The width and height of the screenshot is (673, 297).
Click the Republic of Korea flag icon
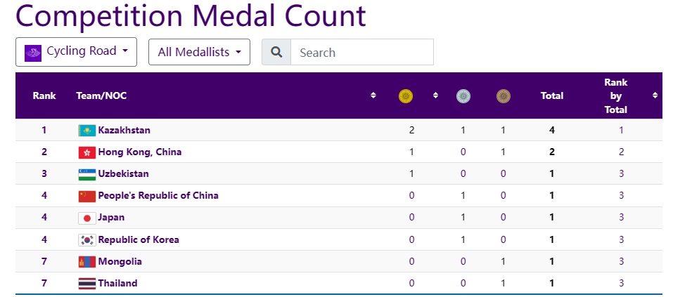tap(86, 240)
